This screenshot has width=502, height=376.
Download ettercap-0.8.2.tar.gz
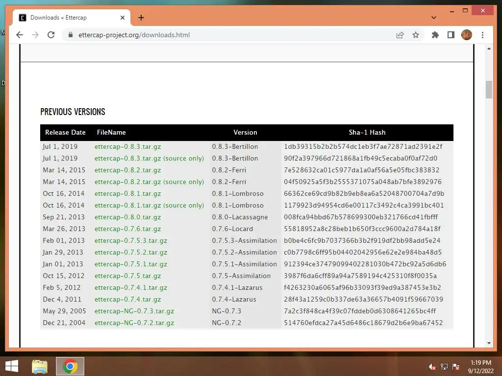click(x=128, y=170)
